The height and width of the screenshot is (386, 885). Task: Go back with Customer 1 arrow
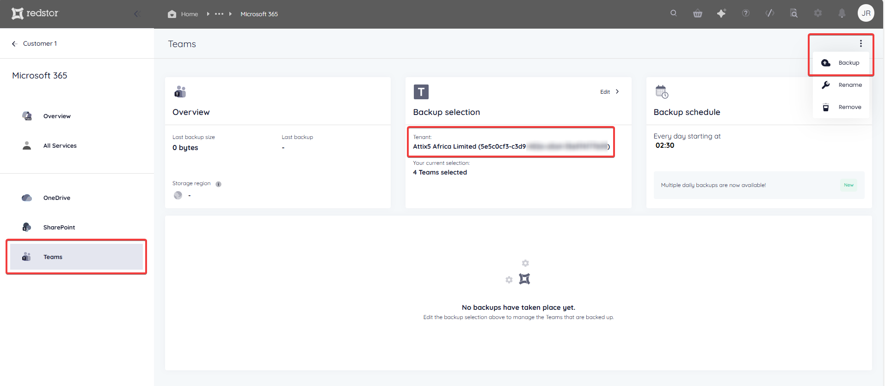coord(14,43)
